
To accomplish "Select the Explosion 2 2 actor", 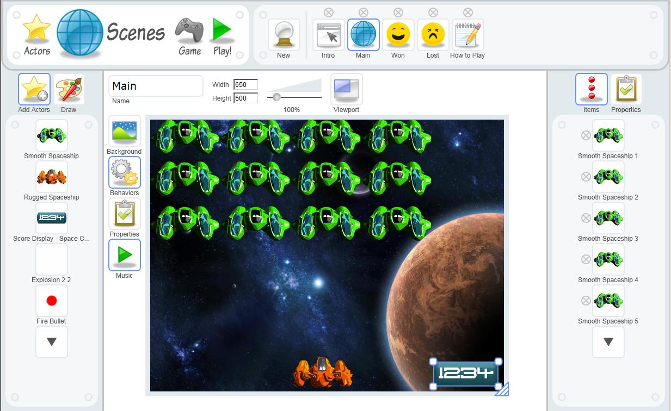I will (52, 259).
